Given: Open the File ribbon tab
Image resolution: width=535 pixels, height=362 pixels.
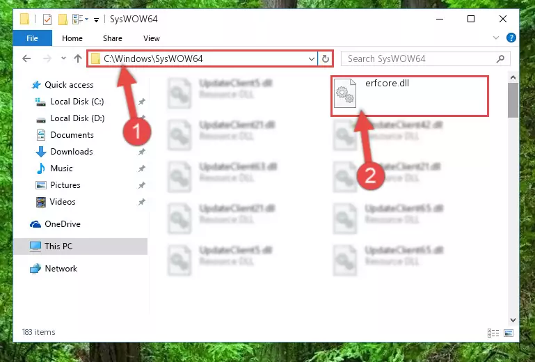Looking at the screenshot, I should [x=33, y=38].
